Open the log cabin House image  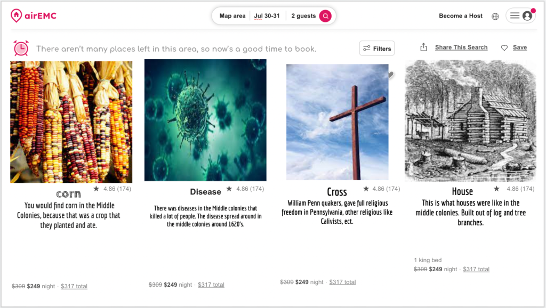470,120
